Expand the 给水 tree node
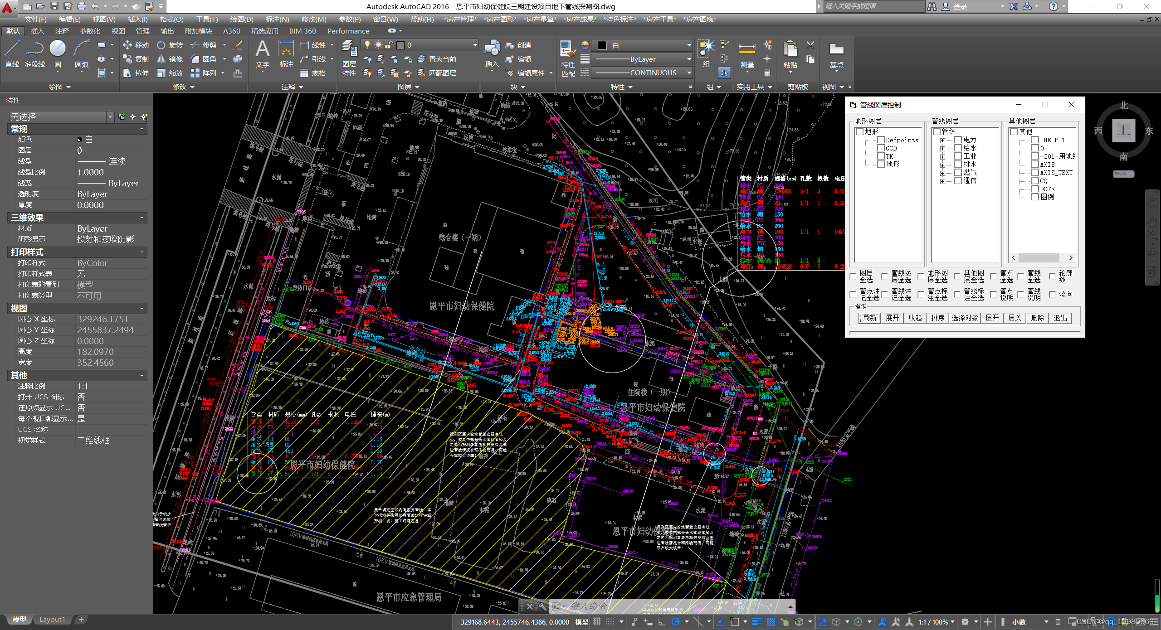1161x630 pixels. [942, 149]
